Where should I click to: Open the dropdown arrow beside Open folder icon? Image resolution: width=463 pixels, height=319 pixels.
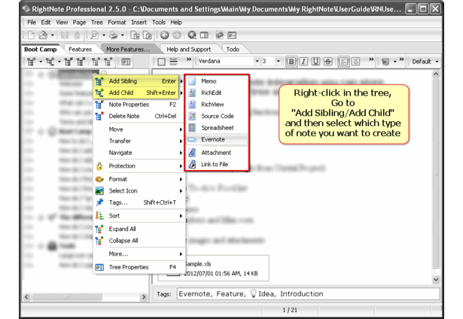pos(52,35)
